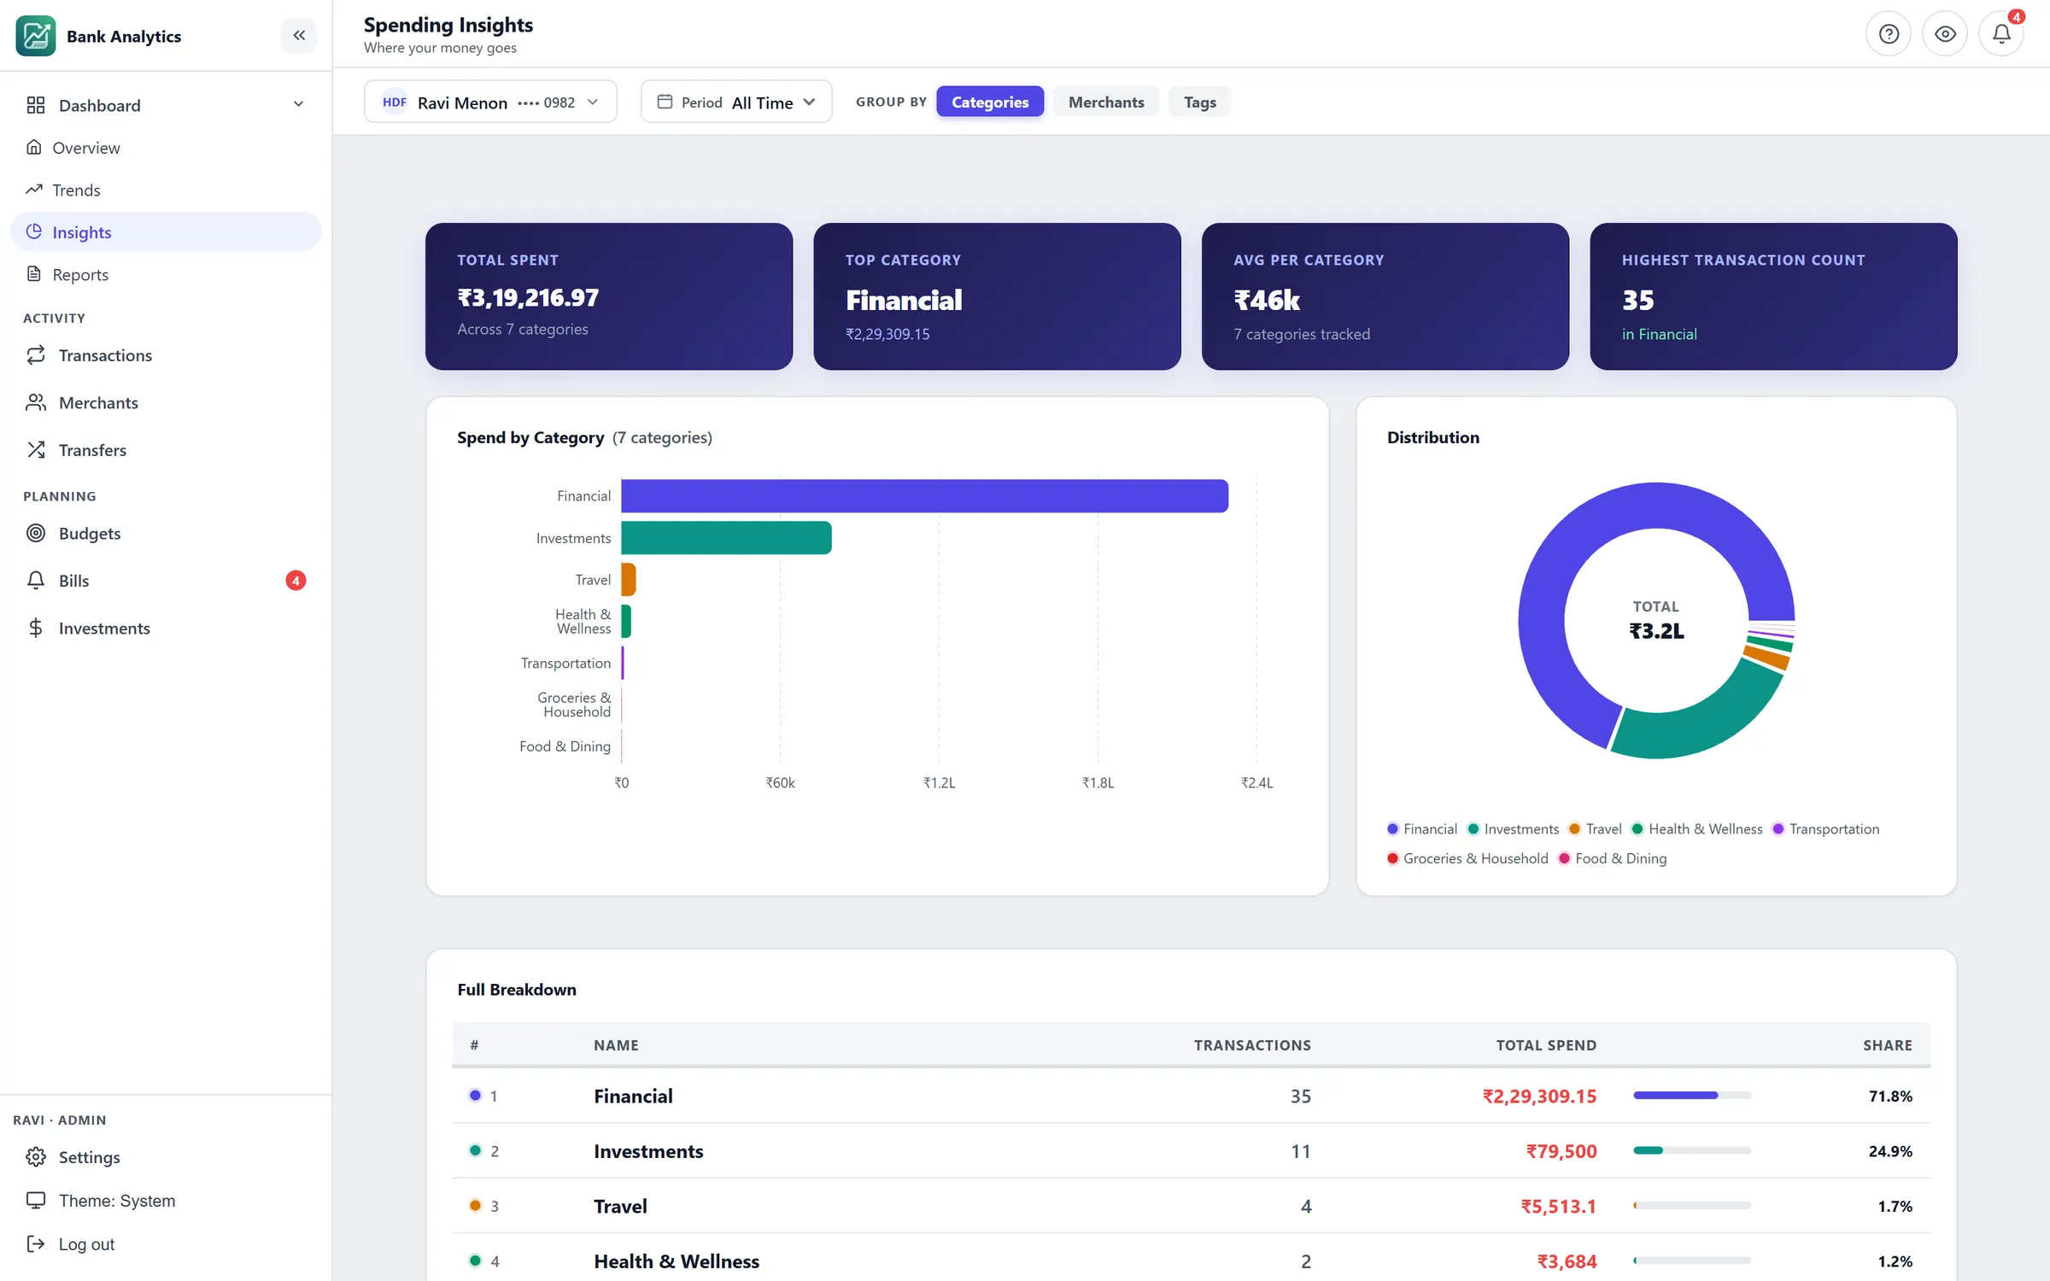The image size is (2050, 1281).
Task: Open the Period All Time dropdown
Action: pyautogui.click(x=736, y=102)
